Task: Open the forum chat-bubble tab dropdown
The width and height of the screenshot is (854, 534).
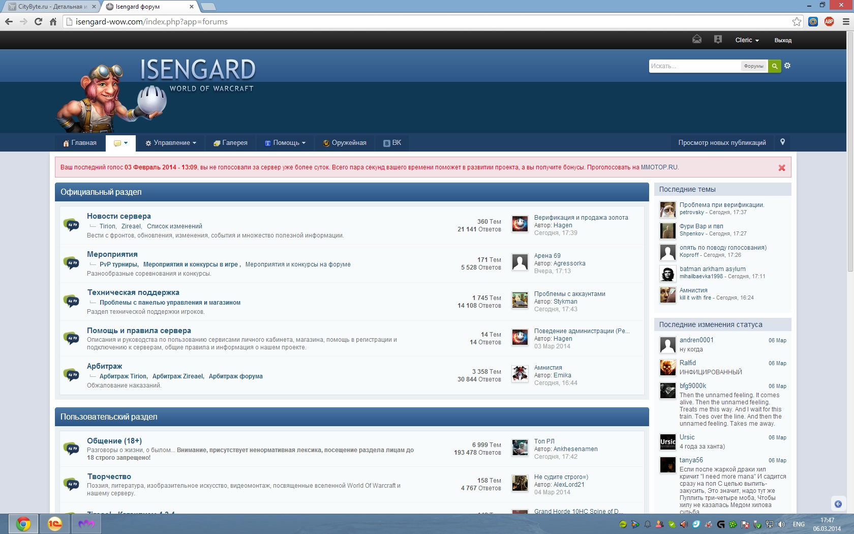Action: (x=120, y=143)
